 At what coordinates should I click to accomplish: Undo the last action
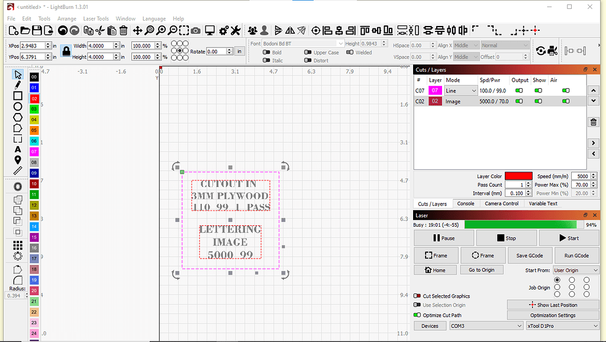[x=62, y=30]
